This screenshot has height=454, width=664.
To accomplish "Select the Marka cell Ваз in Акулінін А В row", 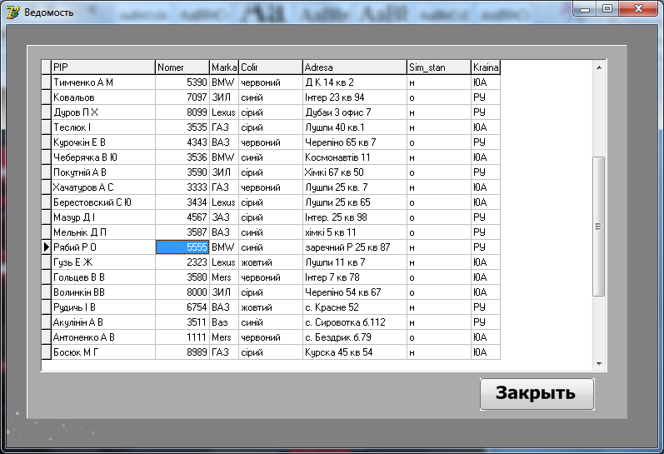I will (x=224, y=322).
